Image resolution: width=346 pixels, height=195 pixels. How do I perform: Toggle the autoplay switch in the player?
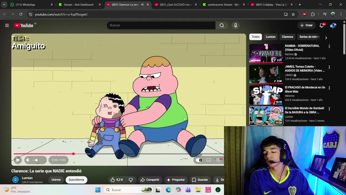click(199, 160)
